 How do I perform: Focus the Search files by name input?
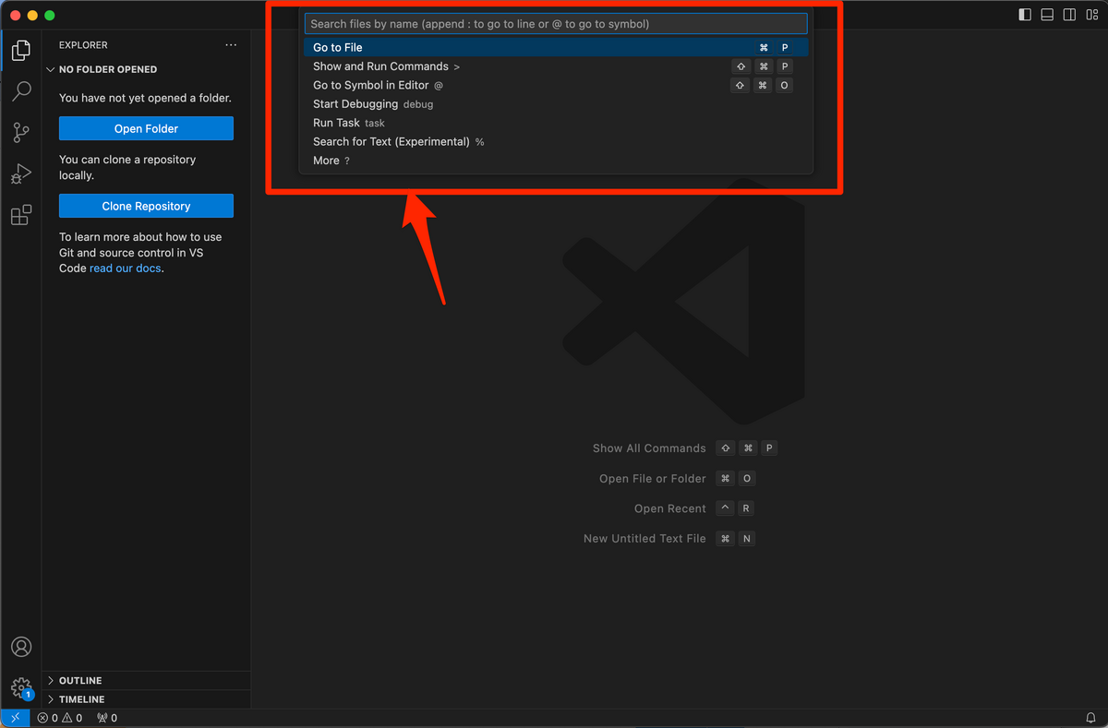click(556, 24)
